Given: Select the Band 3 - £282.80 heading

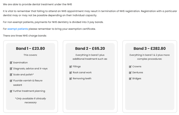Looking at the screenshot, I should pos(150,49).
